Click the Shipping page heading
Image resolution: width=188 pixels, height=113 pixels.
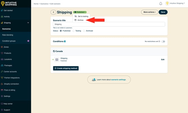pos(64,12)
